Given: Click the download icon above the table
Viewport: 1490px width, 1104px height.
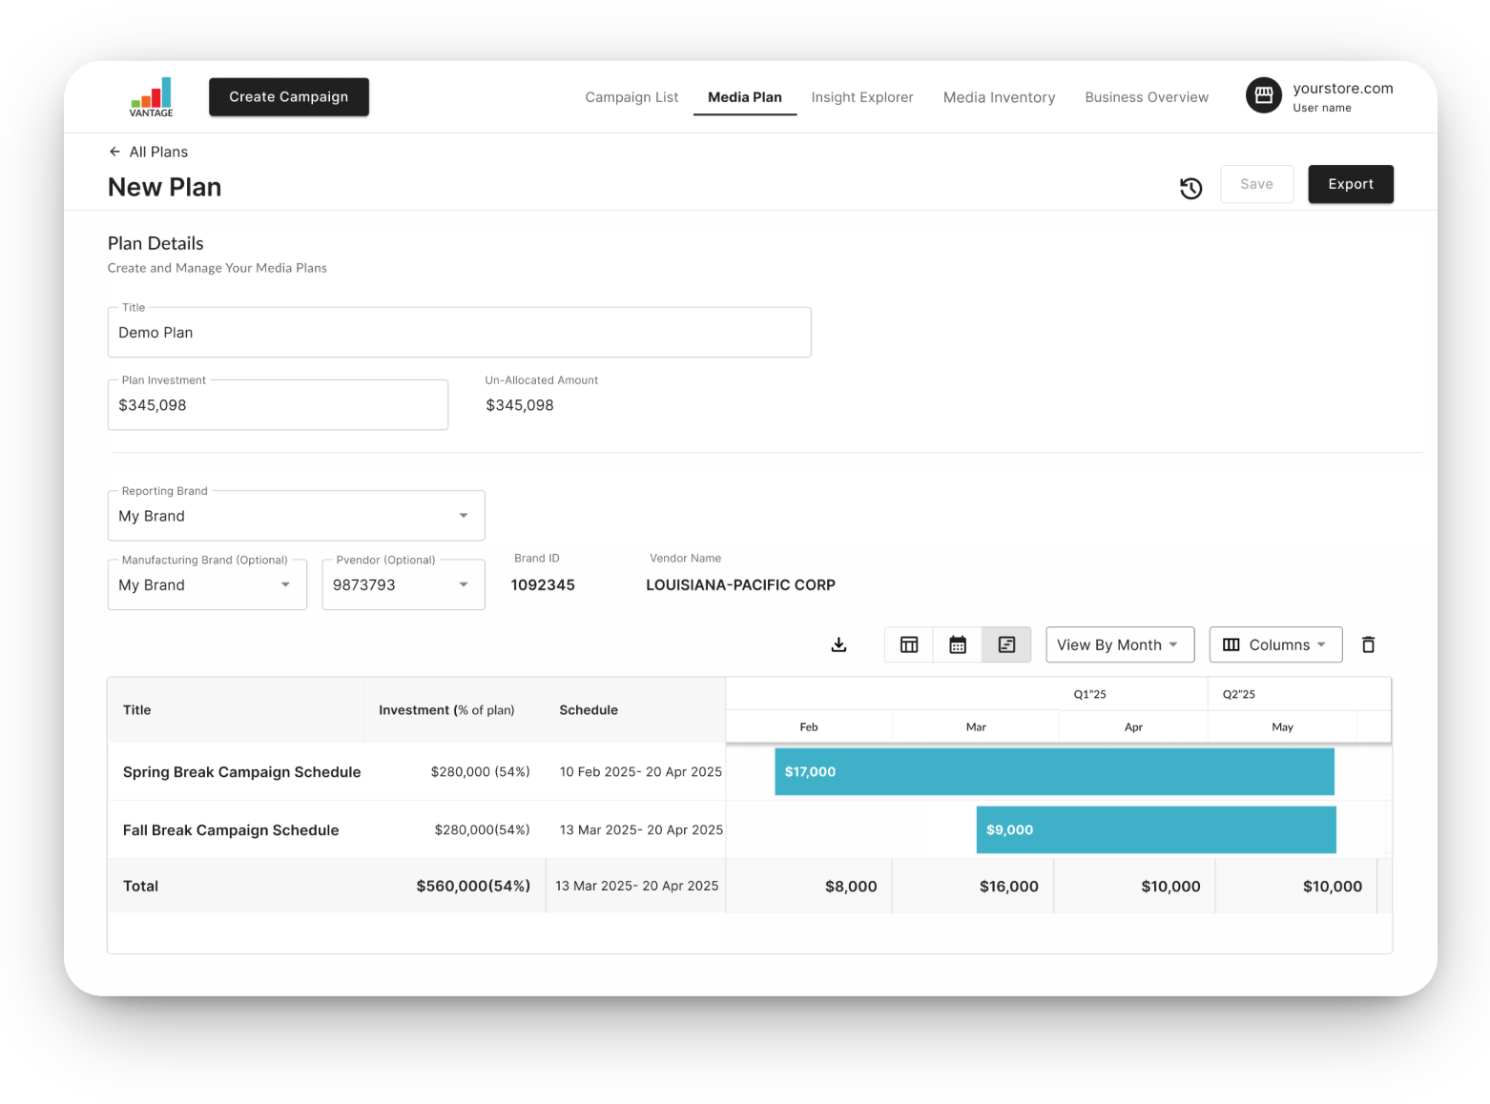Looking at the screenshot, I should click(x=838, y=644).
